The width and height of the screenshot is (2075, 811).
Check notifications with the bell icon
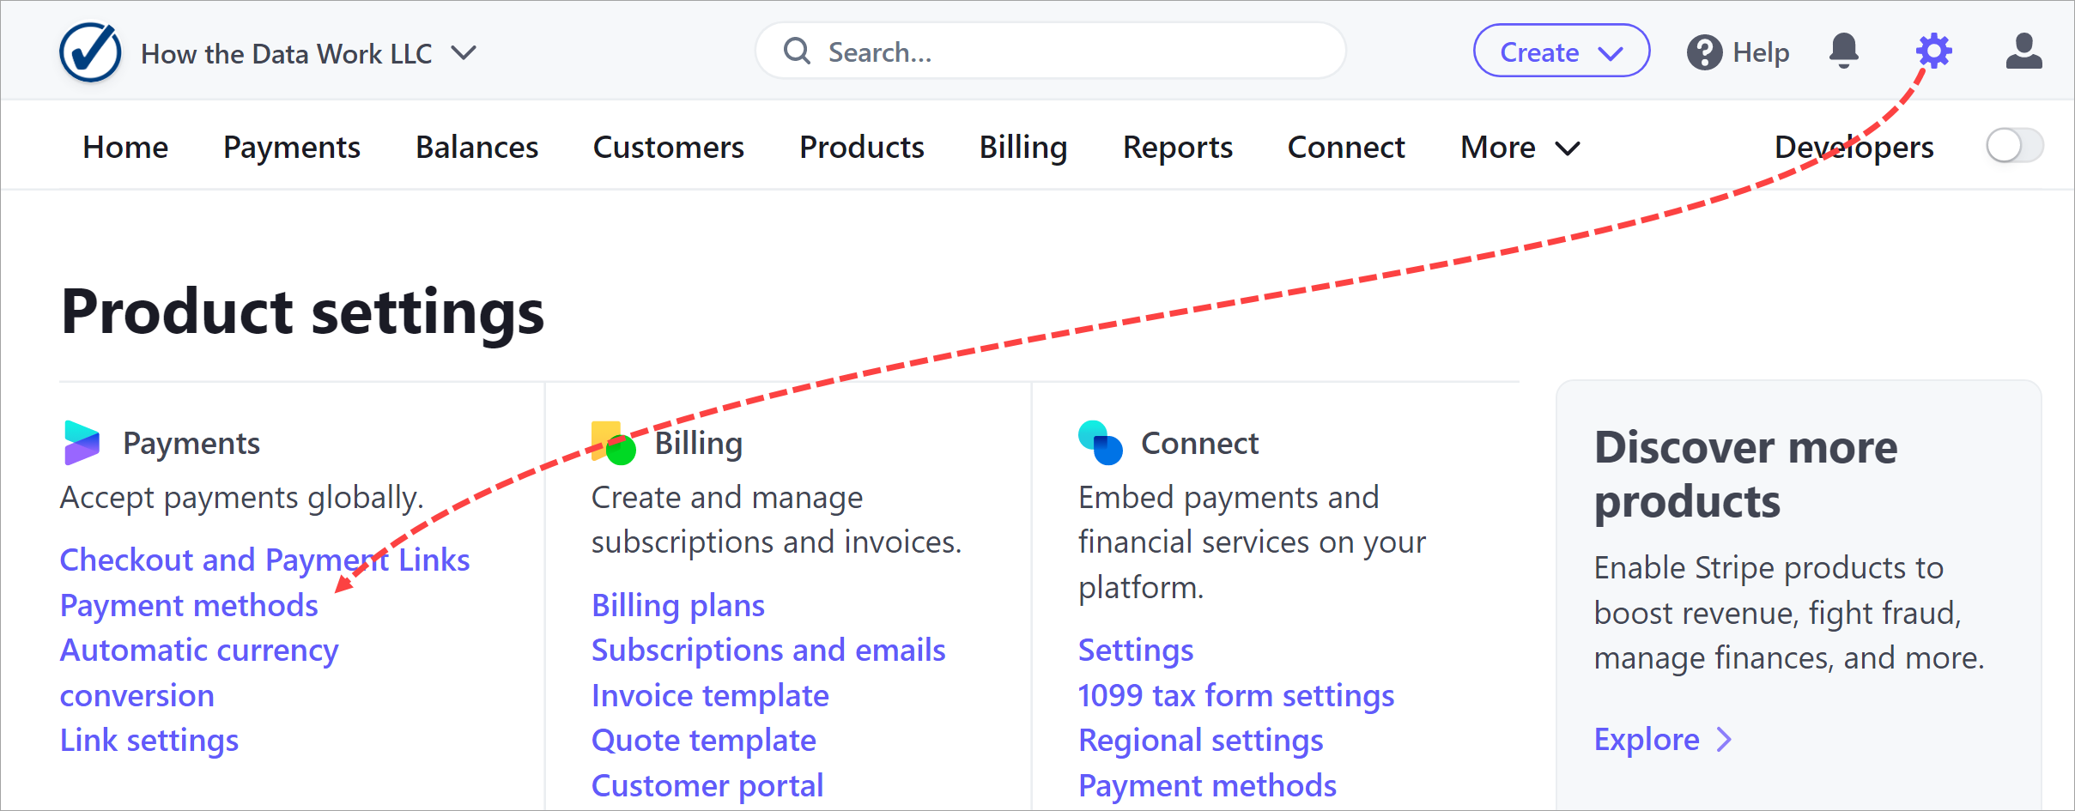click(1843, 51)
